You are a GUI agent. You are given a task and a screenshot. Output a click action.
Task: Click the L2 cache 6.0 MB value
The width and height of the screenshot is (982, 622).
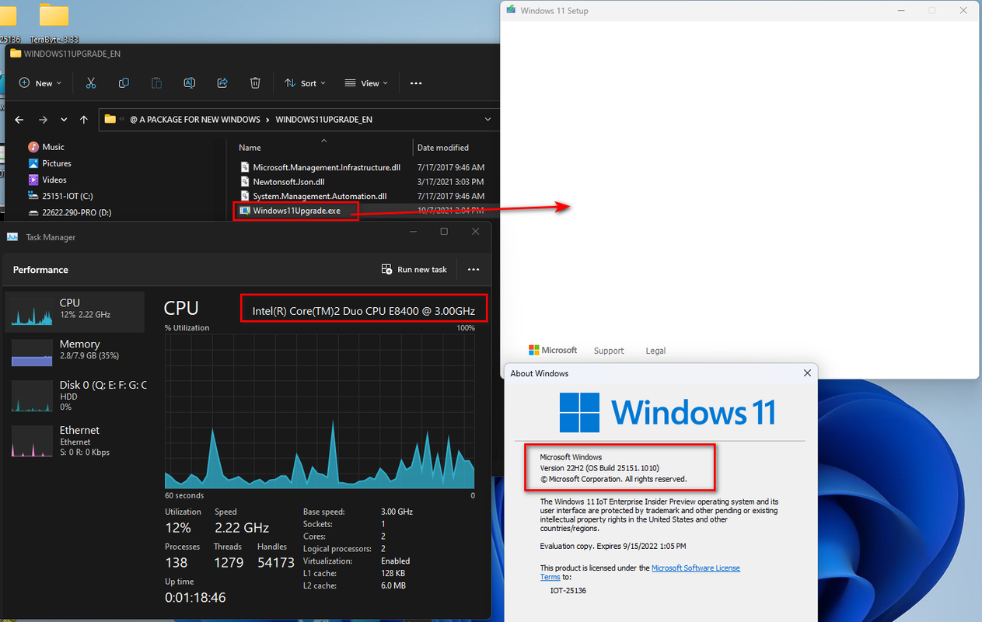[393, 585]
